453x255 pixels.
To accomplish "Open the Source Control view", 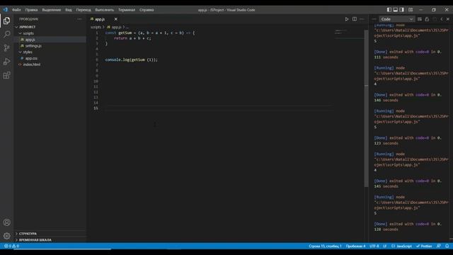I will tap(6, 47).
